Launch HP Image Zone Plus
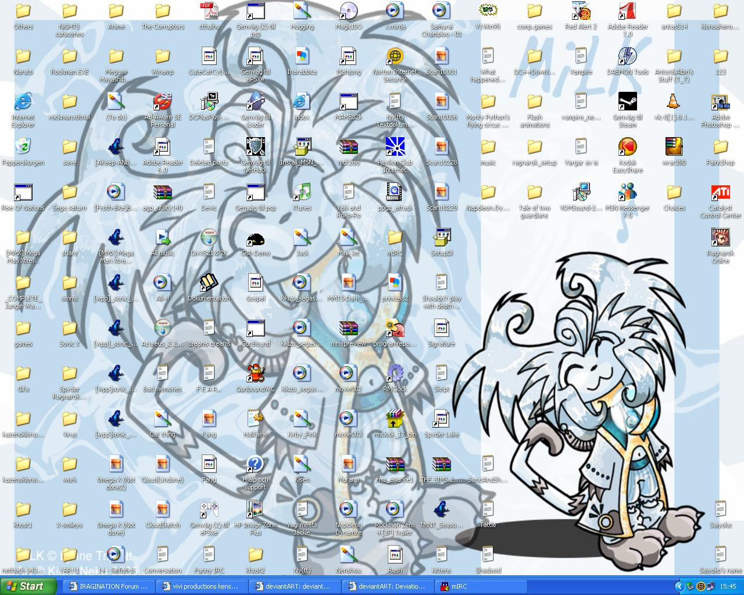 pos(255,510)
